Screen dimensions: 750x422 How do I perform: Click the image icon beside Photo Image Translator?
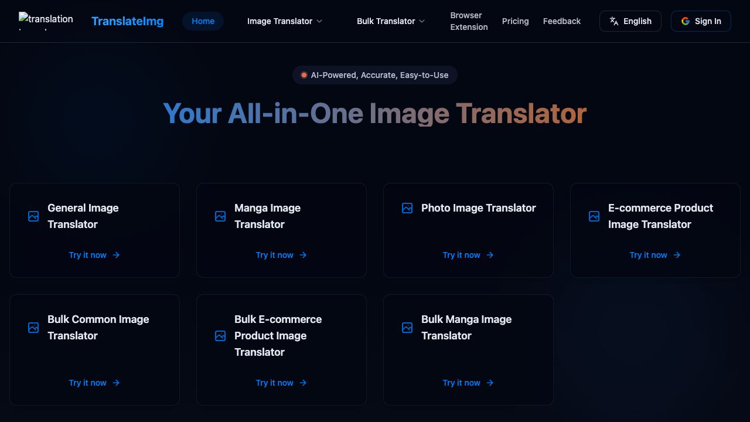[x=407, y=208]
